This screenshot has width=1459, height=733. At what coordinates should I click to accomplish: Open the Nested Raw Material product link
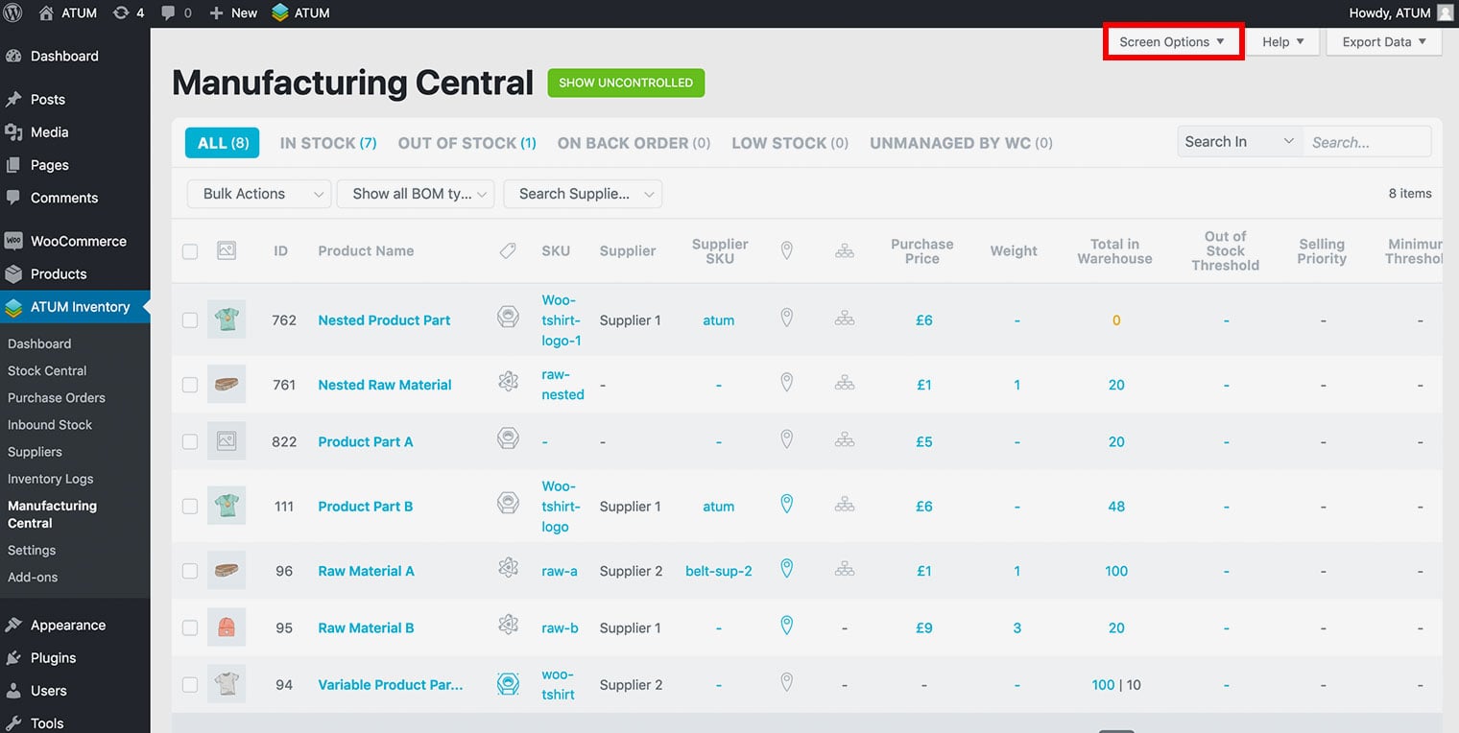(x=384, y=385)
